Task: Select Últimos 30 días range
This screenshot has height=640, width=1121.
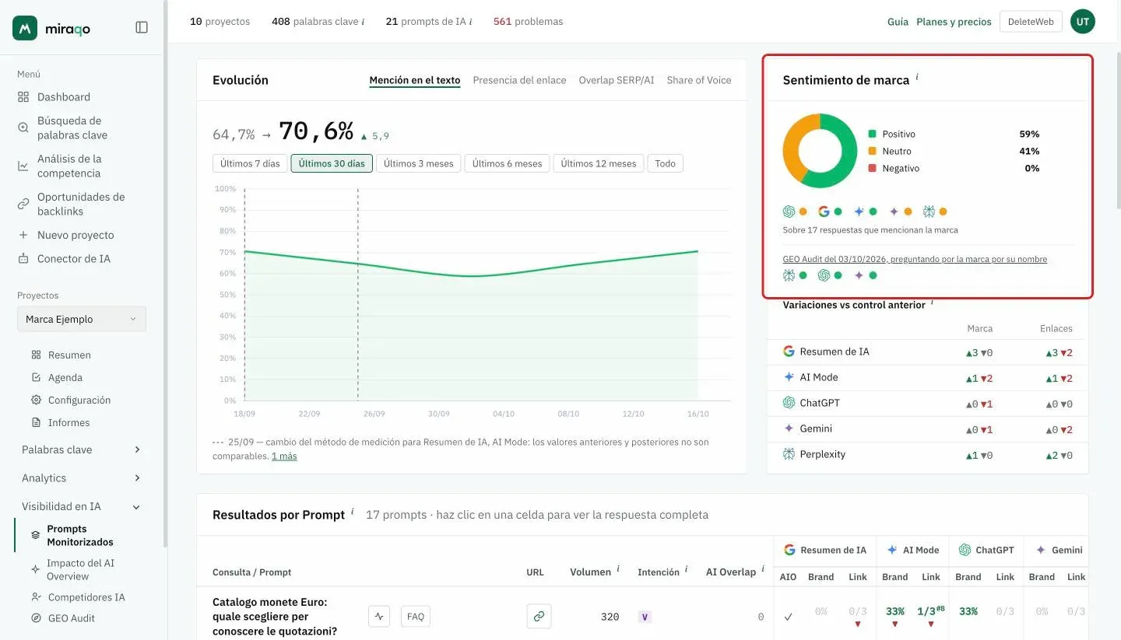Action: click(x=332, y=163)
